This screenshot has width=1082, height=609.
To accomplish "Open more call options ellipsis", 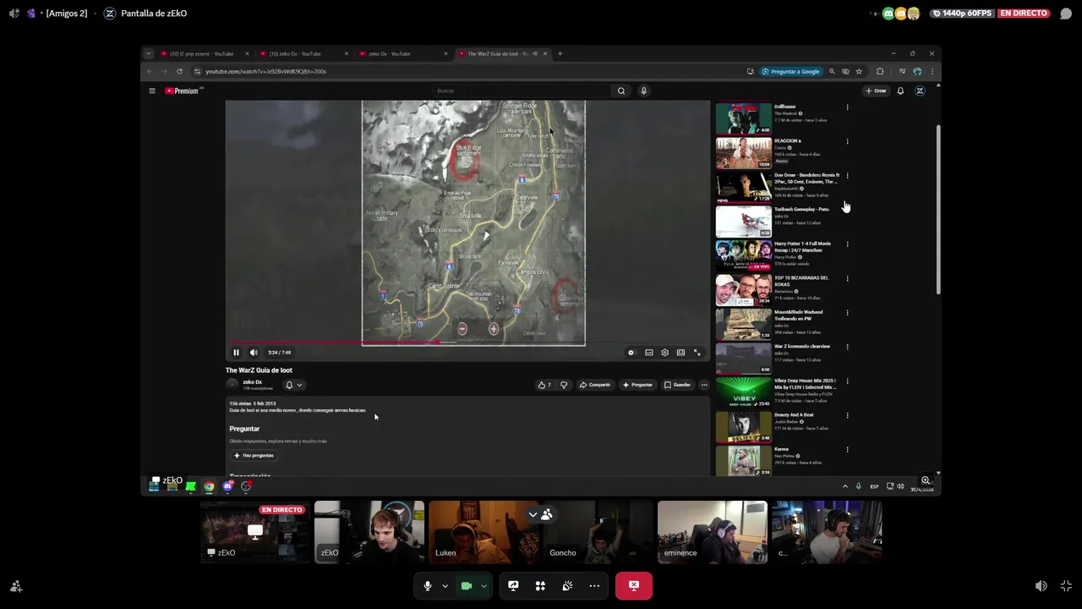I will [594, 585].
